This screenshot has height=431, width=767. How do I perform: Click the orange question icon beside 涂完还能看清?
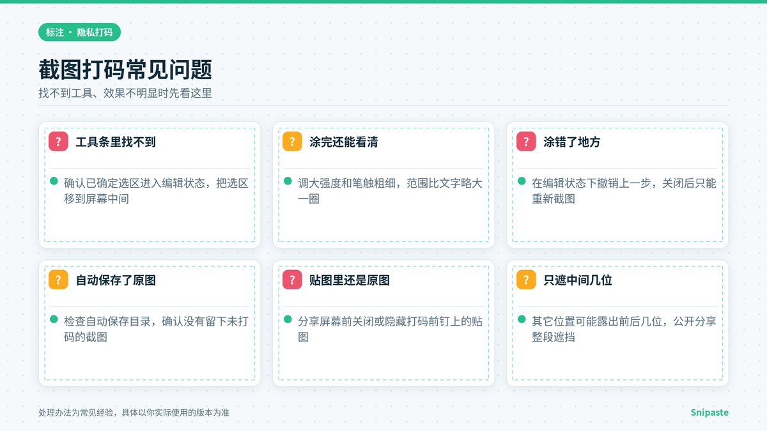pos(292,142)
